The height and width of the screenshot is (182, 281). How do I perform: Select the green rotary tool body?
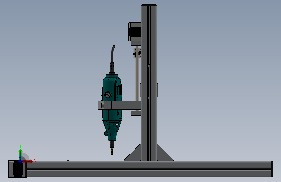point(112,108)
